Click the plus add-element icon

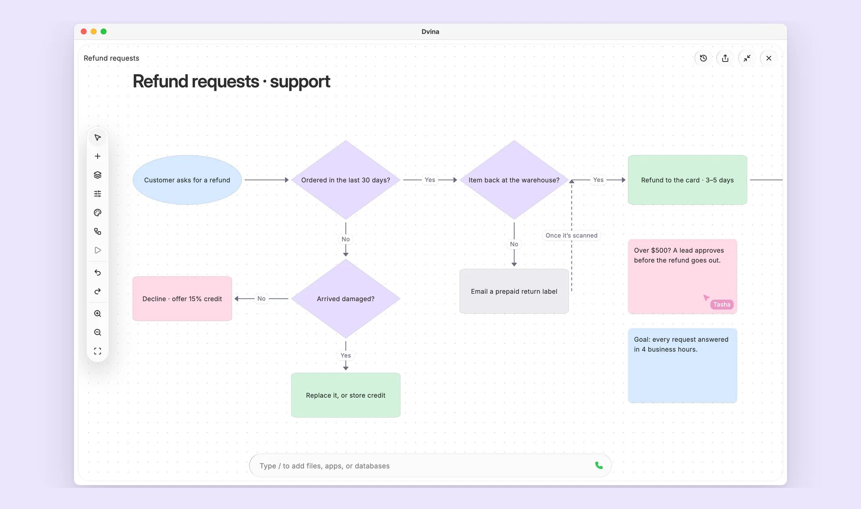click(x=98, y=156)
